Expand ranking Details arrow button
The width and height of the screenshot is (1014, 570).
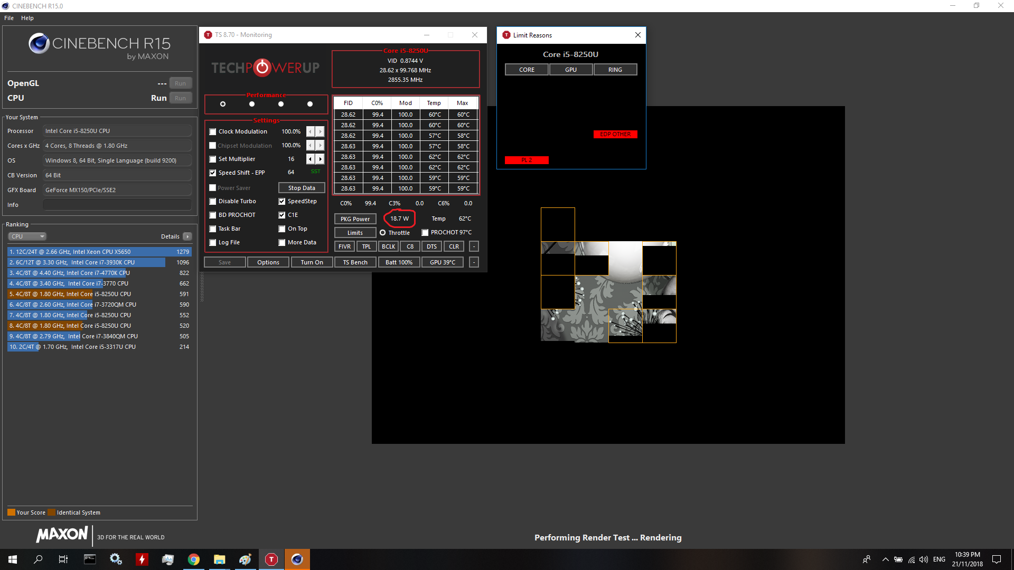(x=187, y=236)
